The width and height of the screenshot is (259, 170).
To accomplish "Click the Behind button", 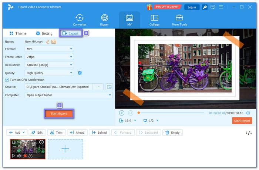I will click(100, 133).
